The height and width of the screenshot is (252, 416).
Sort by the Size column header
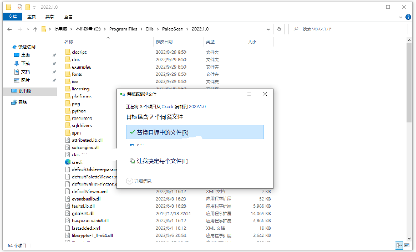point(252,42)
